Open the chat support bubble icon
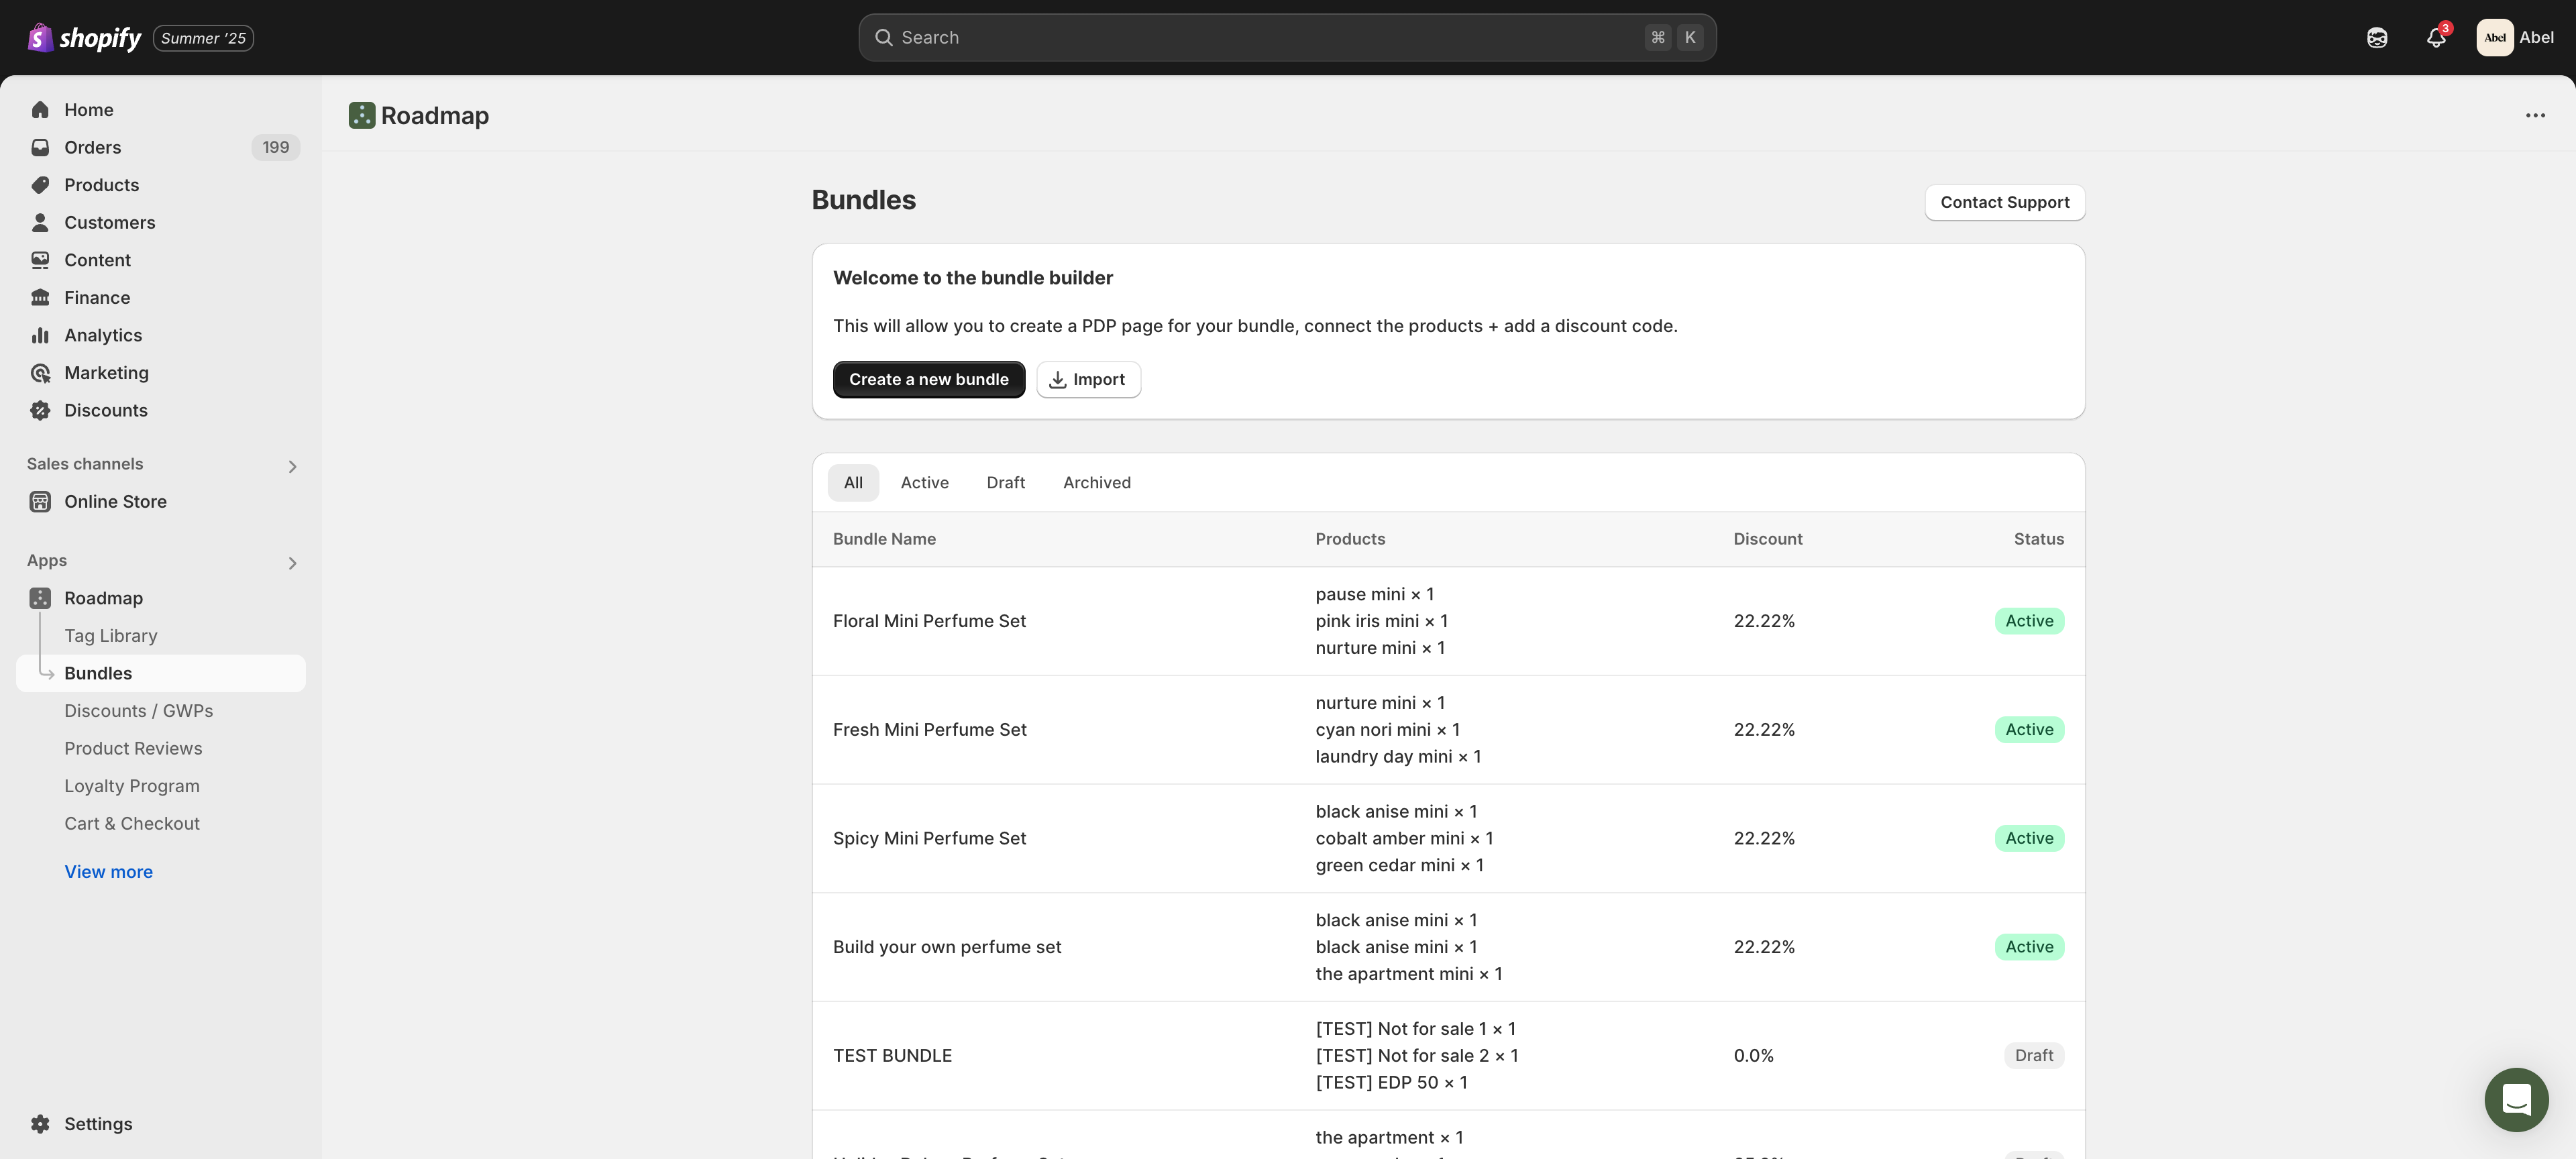 pyautogui.click(x=2516, y=1099)
